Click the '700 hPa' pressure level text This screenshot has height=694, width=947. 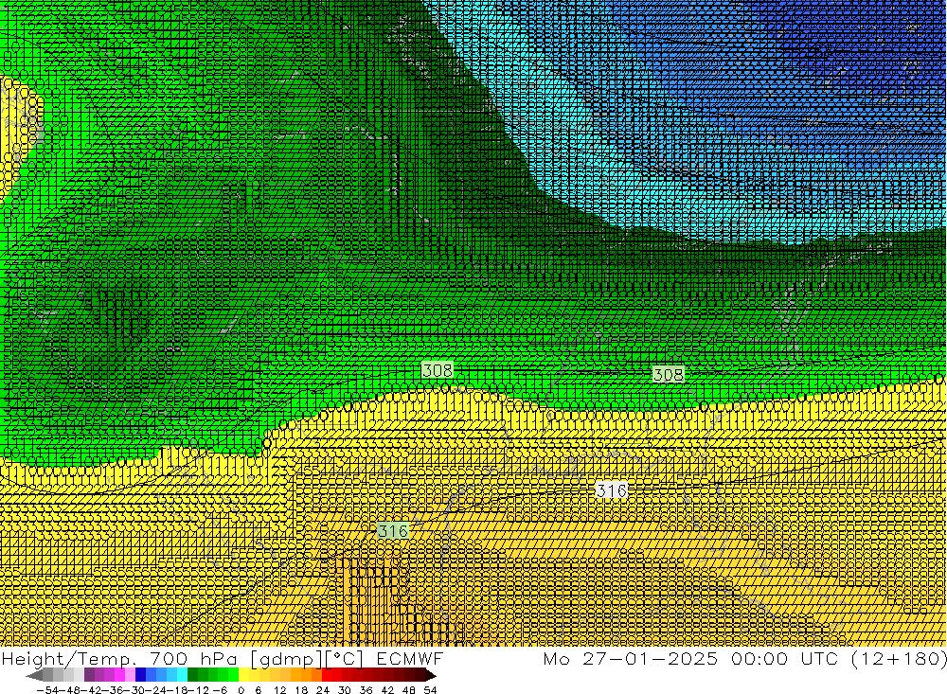(x=194, y=658)
